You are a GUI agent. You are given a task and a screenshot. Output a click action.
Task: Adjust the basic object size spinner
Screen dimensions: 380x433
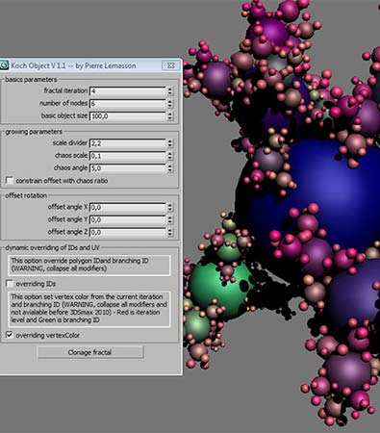coord(170,116)
